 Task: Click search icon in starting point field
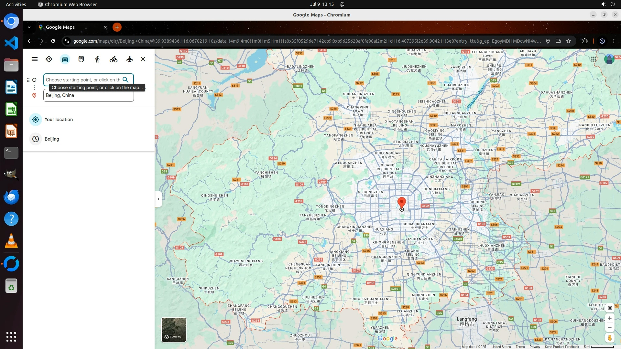(x=125, y=80)
